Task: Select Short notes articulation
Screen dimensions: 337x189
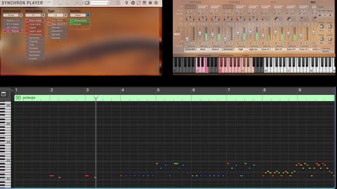Action: 35,20
